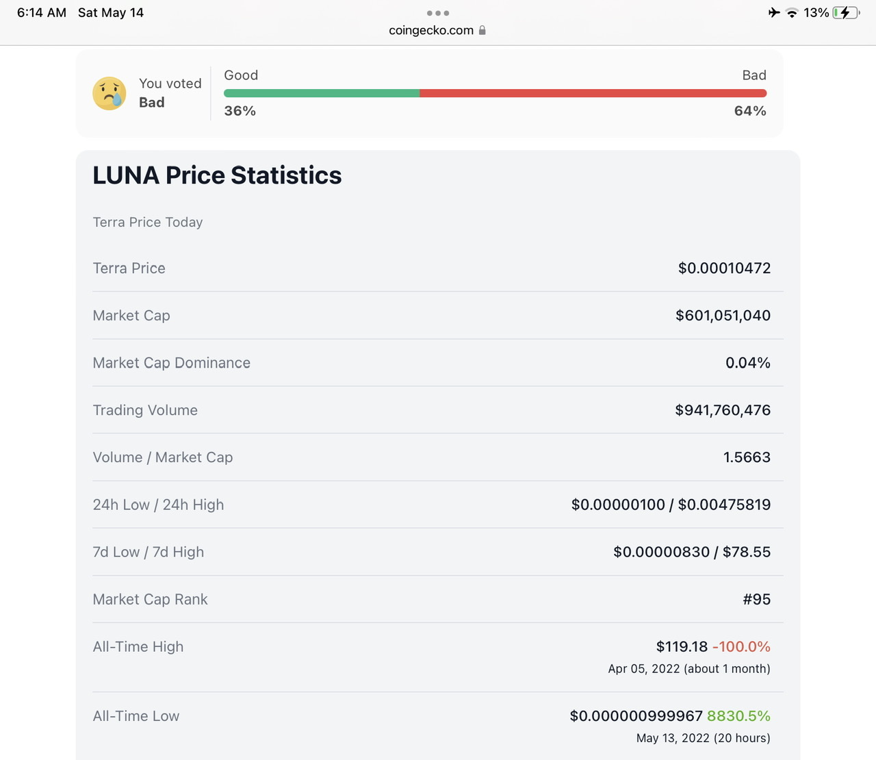This screenshot has height=760, width=876.
Task: Tap the three-dot multitasking menu at top
Action: click(438, 13)
